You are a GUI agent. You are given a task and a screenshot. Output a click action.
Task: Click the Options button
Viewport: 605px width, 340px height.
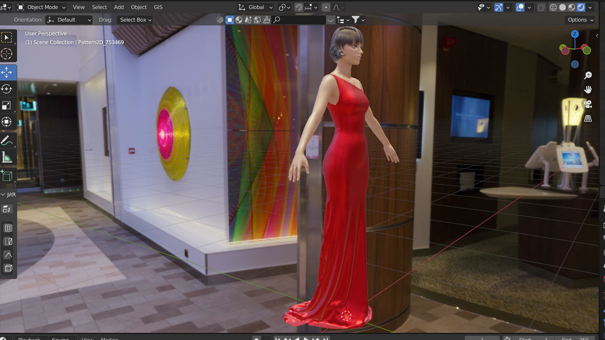point(580,20)
